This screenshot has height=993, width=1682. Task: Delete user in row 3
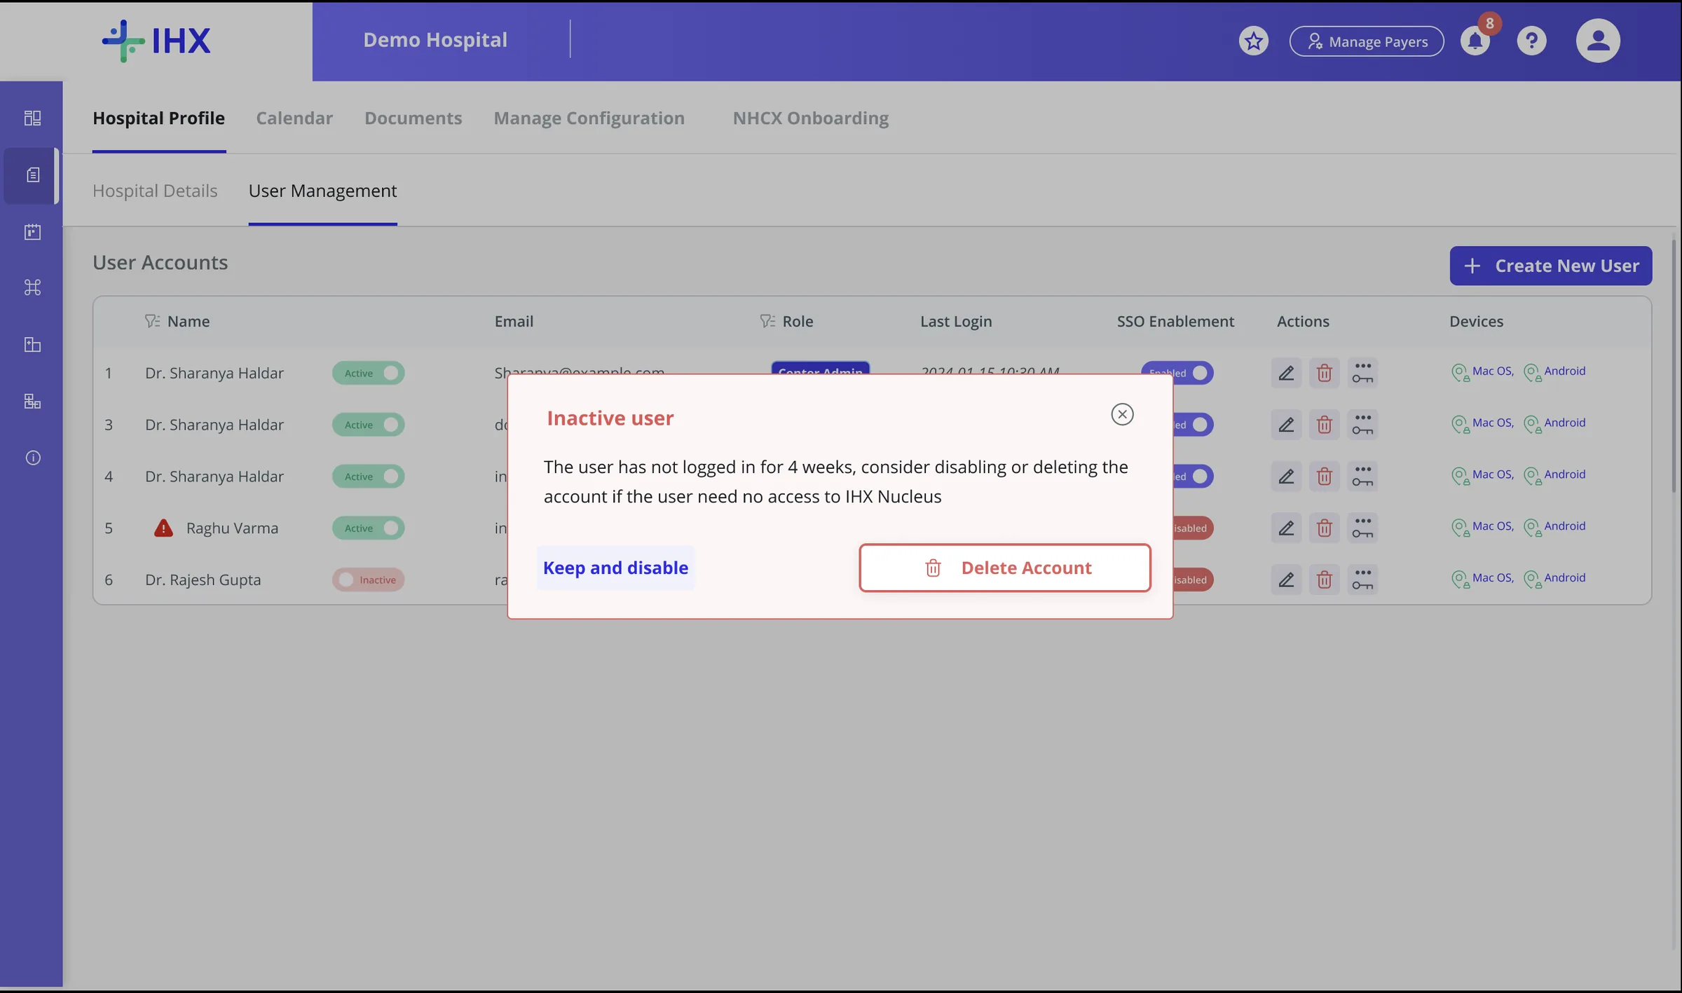point(1324,425)
